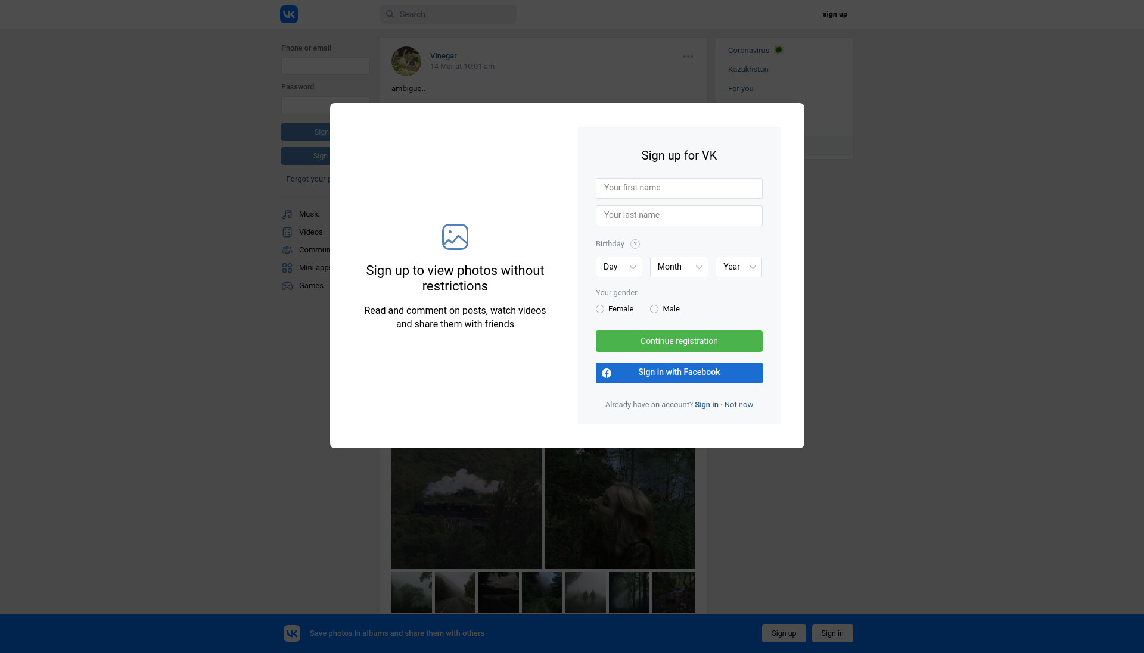Click the green Coronavirus icon
The height and width of the screenshot is (653, 1144).
779,50
